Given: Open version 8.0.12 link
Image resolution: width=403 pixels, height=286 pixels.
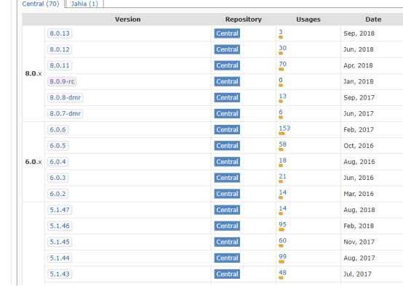Looking at the screenshot, I should point(60,49).
